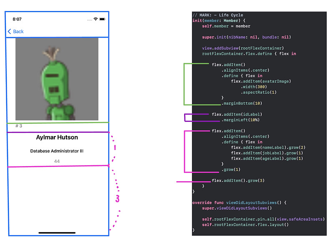Tap the age label showing 44
This screenshot has height=245, width=334.
point(57,161)
